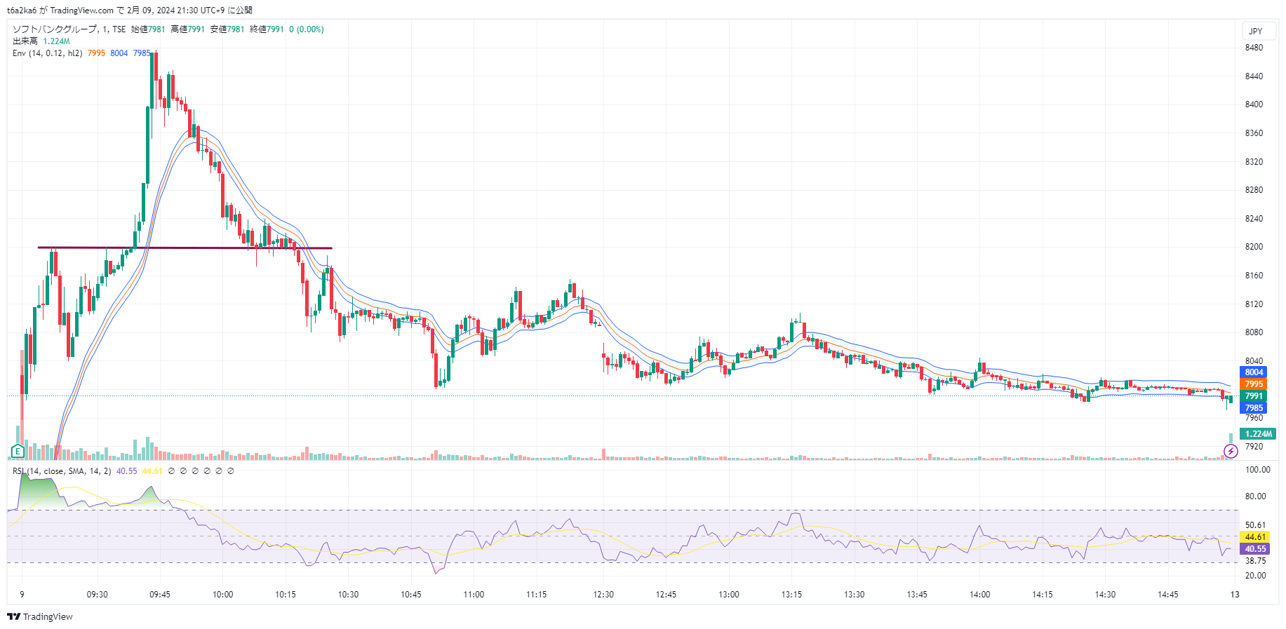Open the JPY currency selector

(1256, 31)
